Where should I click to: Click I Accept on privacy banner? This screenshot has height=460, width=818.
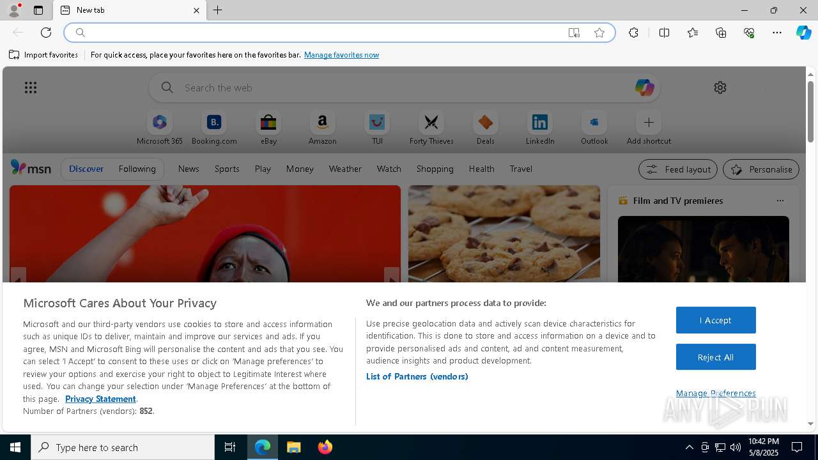point(716,320)
